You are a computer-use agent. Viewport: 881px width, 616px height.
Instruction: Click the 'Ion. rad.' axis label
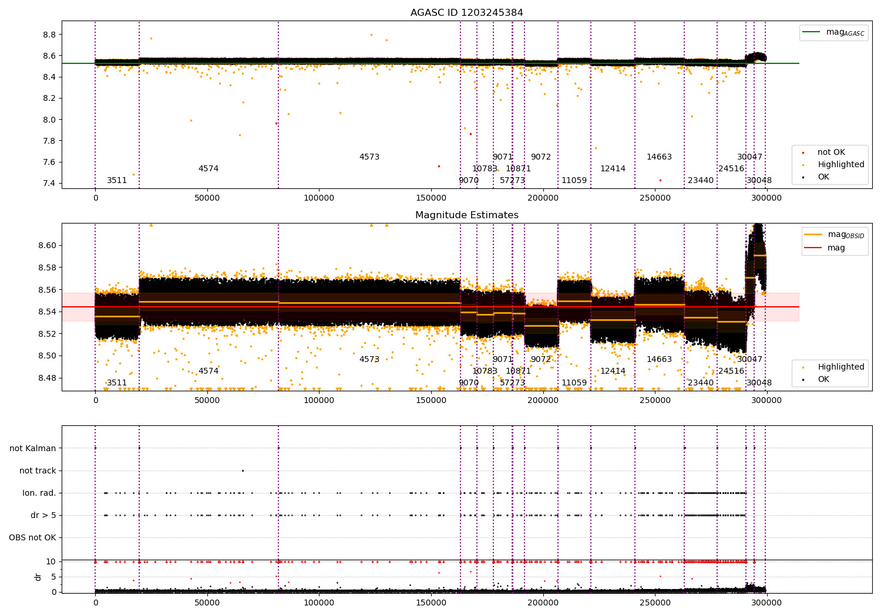[x=39, y=493]
